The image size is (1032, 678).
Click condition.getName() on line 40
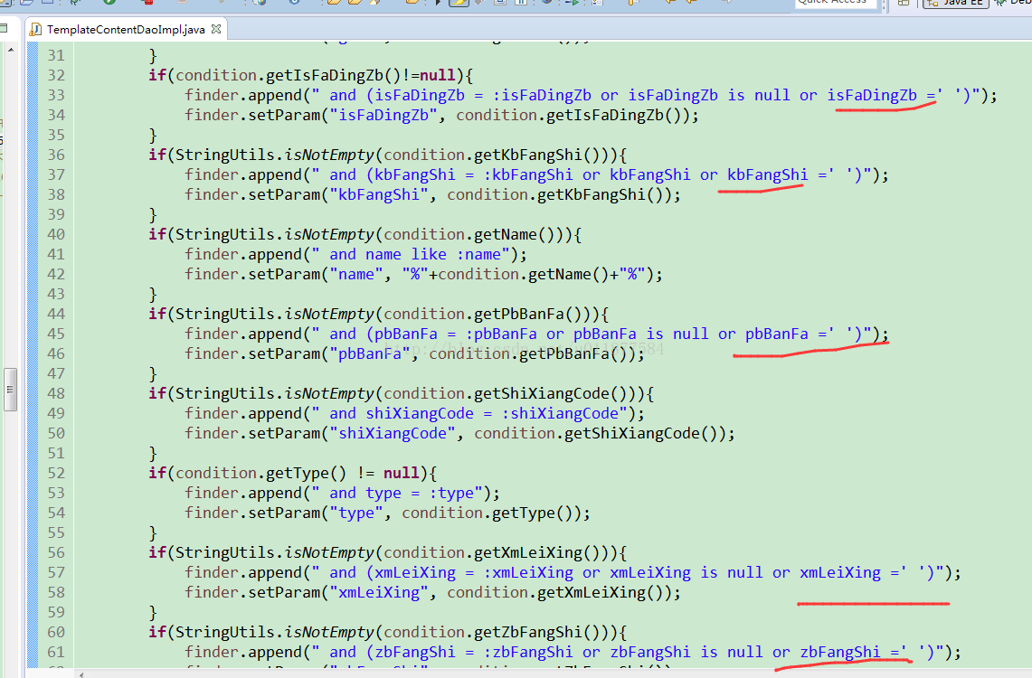pyautogui.click(x=470, y=234)
